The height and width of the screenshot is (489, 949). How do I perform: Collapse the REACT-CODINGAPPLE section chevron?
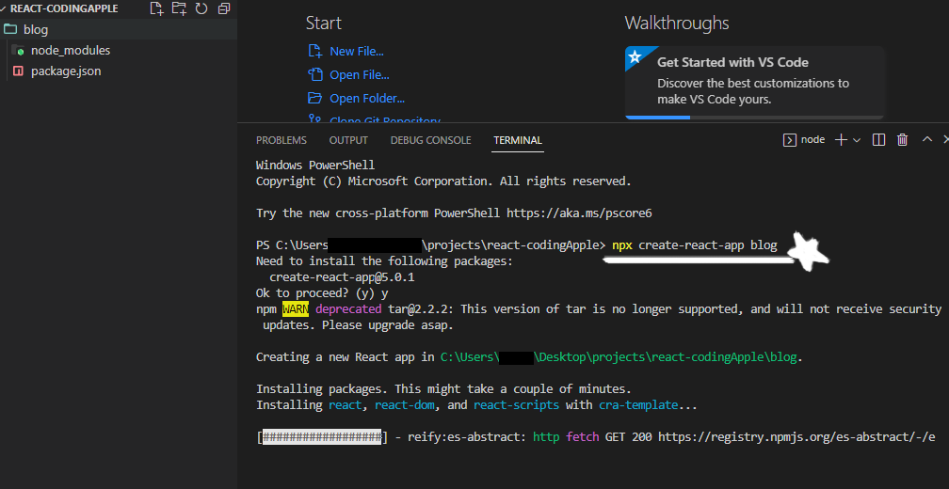point(5,9)
